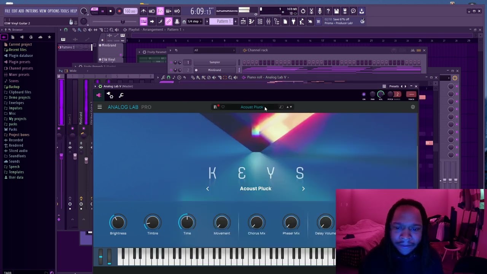Toggle the link-to-controller chain icon in the toolbar

click(169, 21)
